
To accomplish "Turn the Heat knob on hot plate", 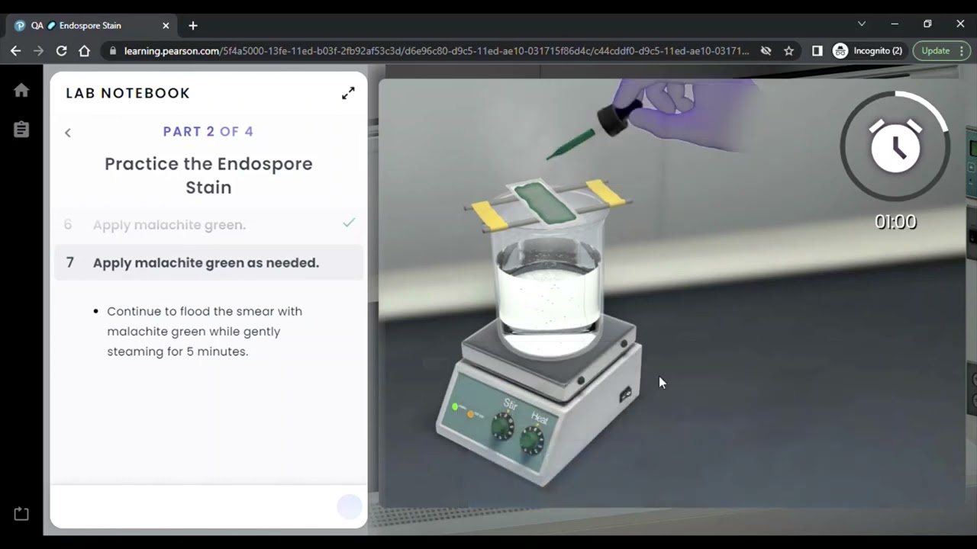I will coord(531,440).
